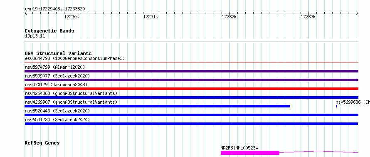The width and height of the screenshot is (370, 157).
Task: Click the chr19:17229406..17233620 coordinates text
Action: pyautogui.click(x=55, y=9)
